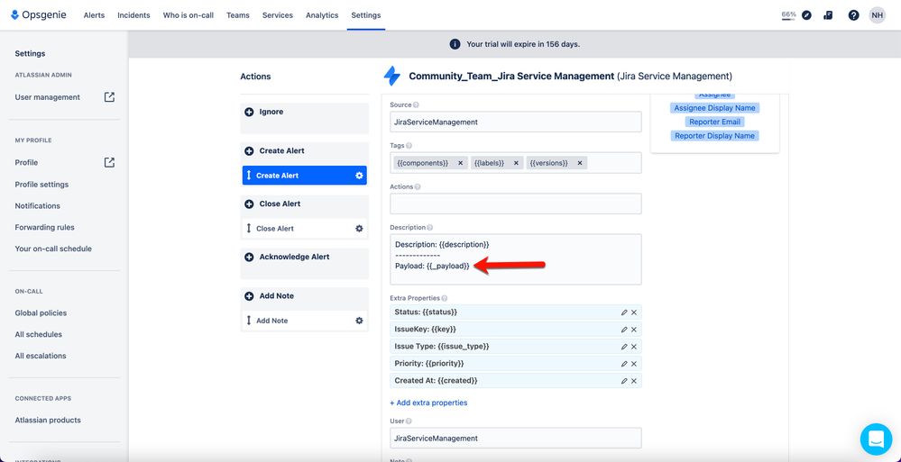Click the help icon beside Source label
901x462 pixels.
pos(416,105)
